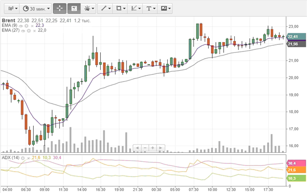Screen dimensions: 307x193
Task: Click the EMA (27) value 22,0
Action: coord(42,30)
